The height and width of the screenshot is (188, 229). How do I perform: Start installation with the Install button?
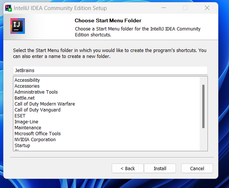click(x=160, y=168)
